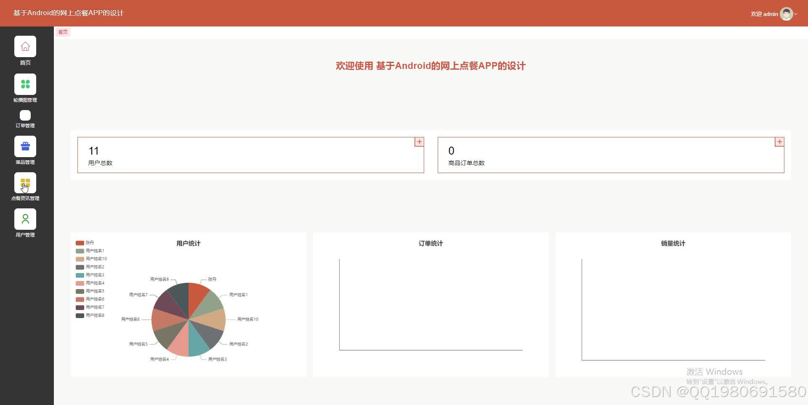The width and height of the screenshot is (808, 405).
Task: Open 用户管理 with the person icon
Action: (x=25, y=218)
